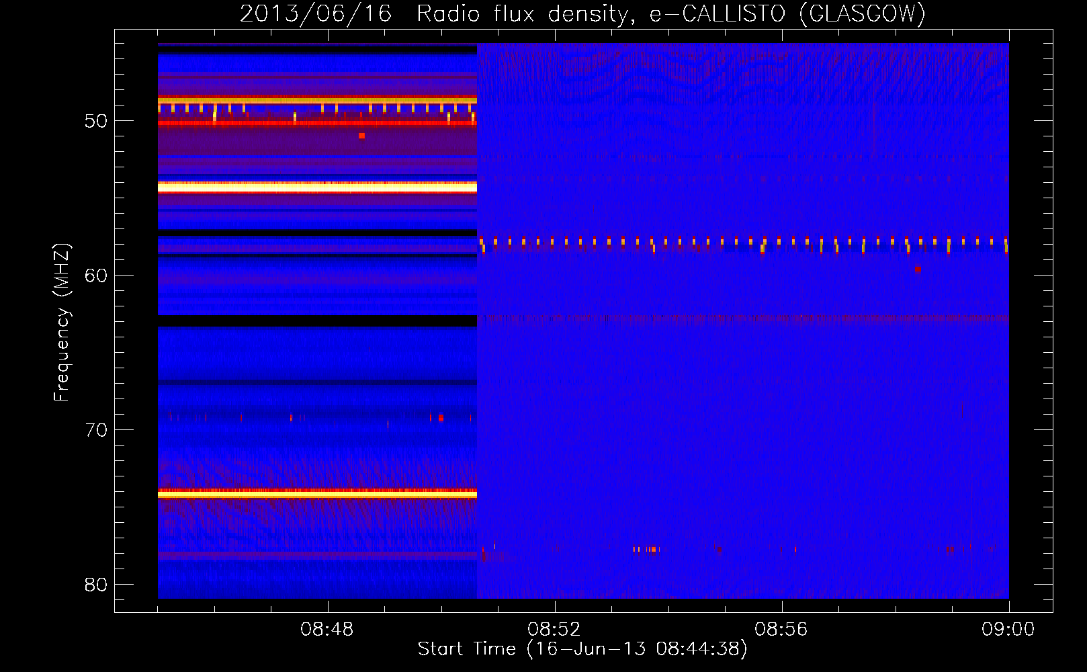Click the 50 MHz frequency tick label

(x=96, y=122)
